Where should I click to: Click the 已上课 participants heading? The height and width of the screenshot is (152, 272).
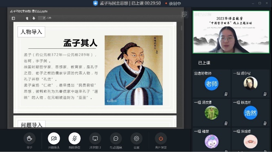(204, 63)
